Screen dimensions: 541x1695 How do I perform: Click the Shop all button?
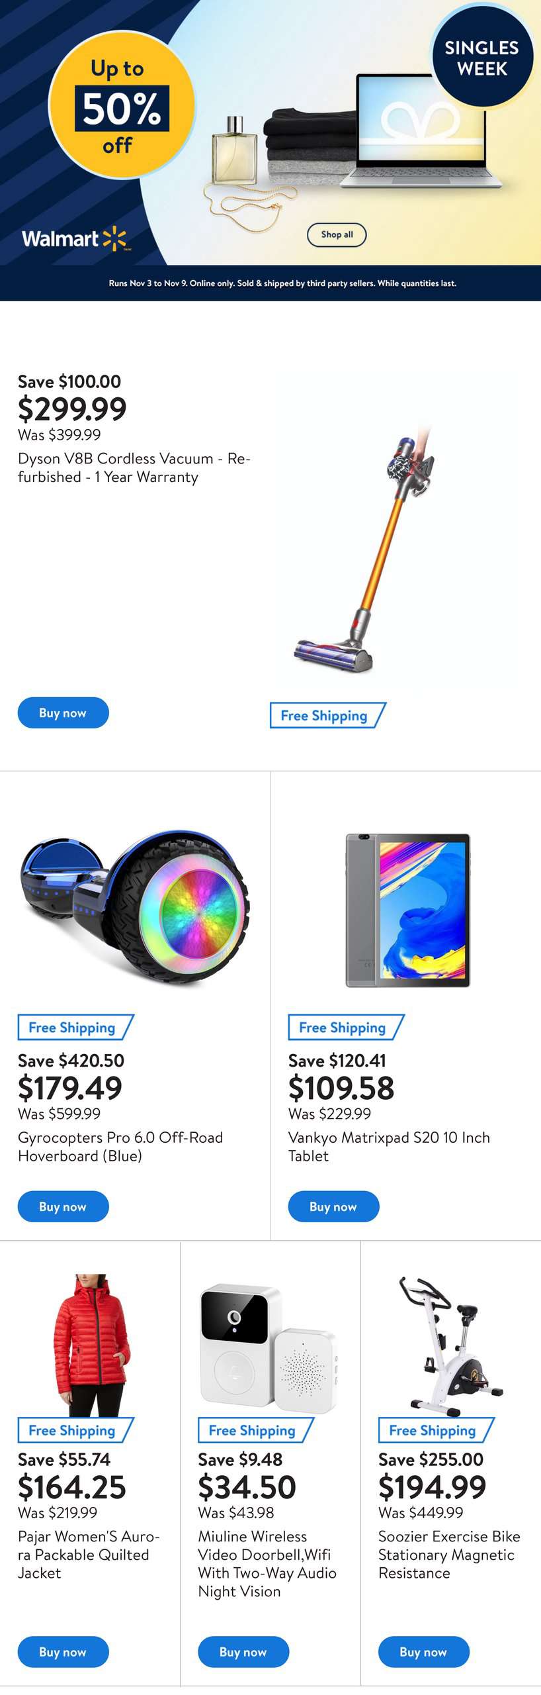(x=337, y=234)
